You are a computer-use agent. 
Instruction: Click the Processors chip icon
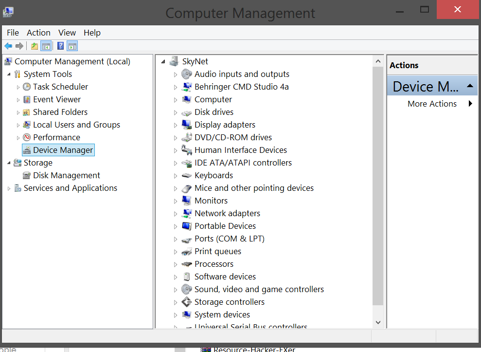pyautogui.click(x=186, y=264)
